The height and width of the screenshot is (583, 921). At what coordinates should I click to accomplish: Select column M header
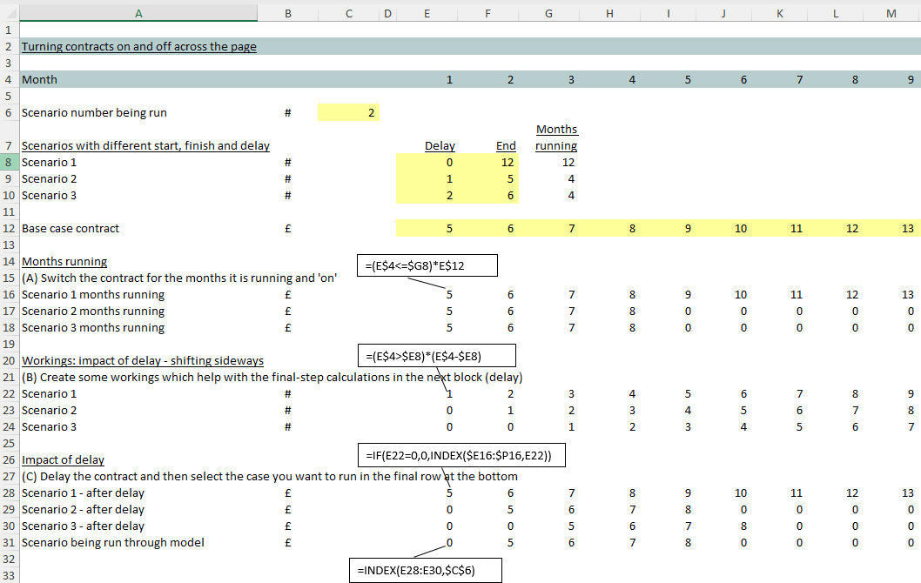890,13
